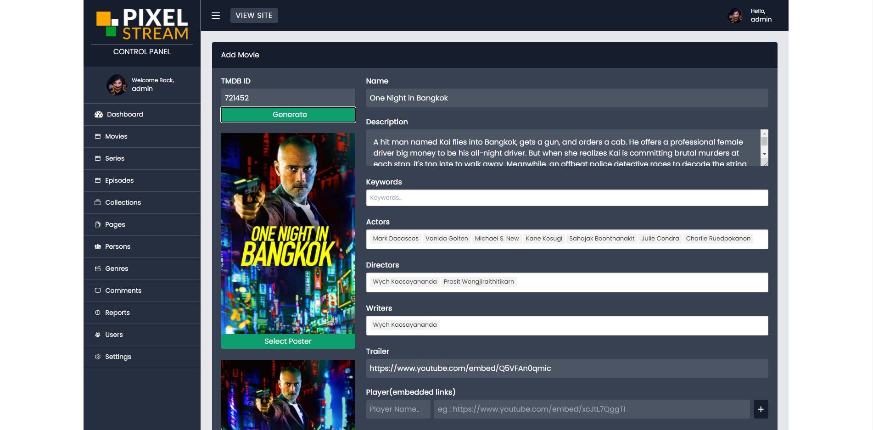
Task: Open Settings menu item
Action: tap(142, 357)
